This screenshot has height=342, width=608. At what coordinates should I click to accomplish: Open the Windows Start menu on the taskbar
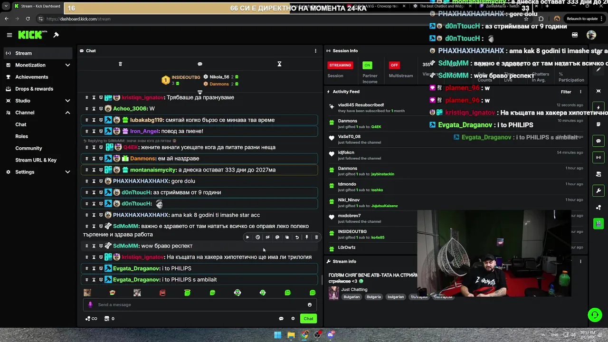click(x=277, y=335)
